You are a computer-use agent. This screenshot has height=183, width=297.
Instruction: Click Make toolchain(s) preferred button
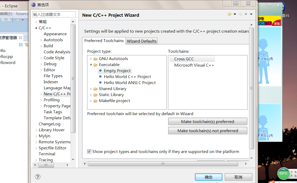(x=208, y=121)
